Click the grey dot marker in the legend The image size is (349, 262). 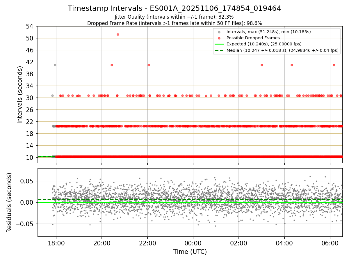click(x=219, y=32)
